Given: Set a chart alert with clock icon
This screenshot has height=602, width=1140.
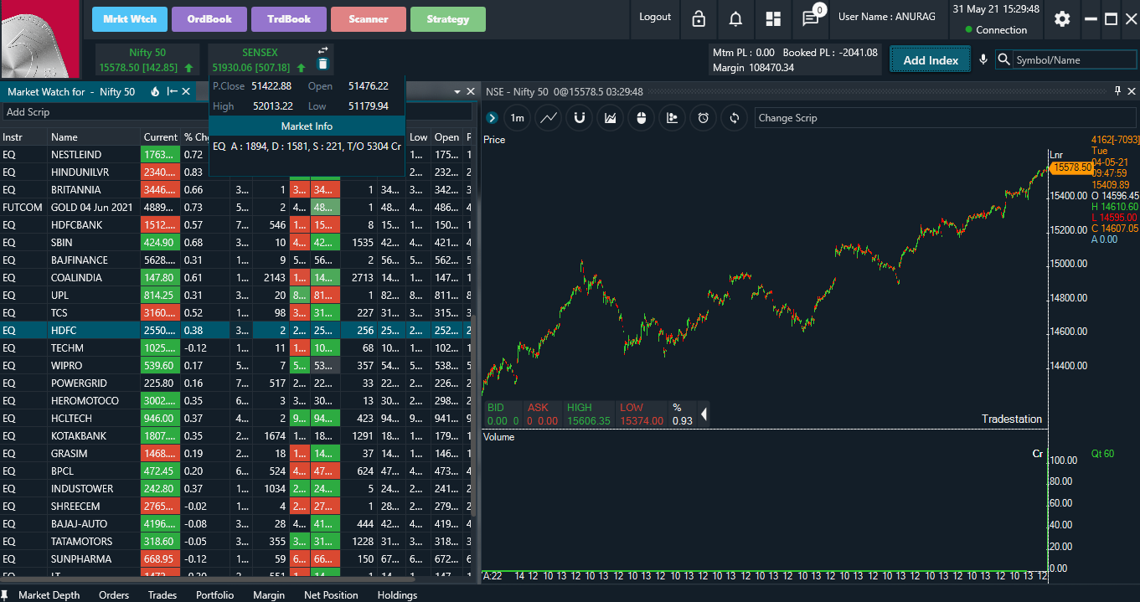Looking at the screenshot, I should [704, 118].
